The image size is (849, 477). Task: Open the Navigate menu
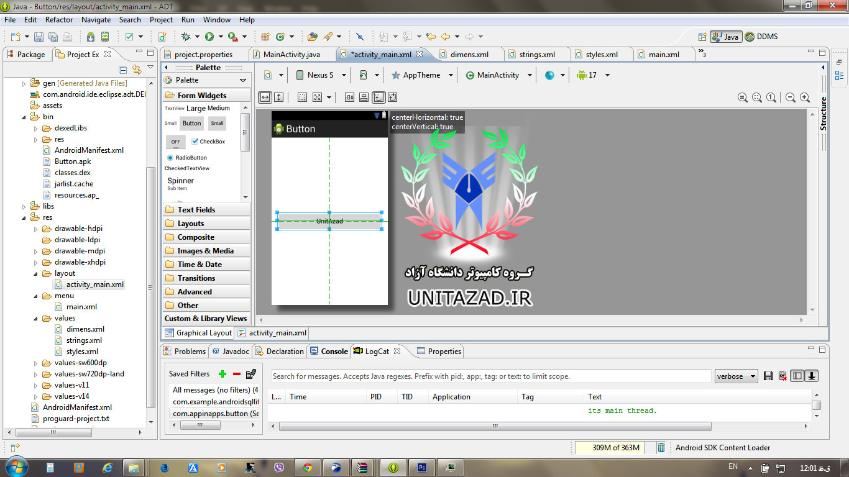click(x=96, y=20)
